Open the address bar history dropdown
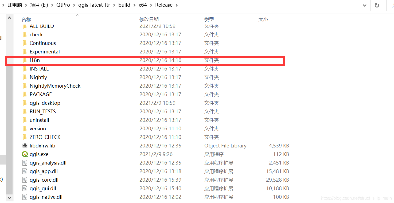The height and width of the screenshot is (203, 394). click(365, 5)
